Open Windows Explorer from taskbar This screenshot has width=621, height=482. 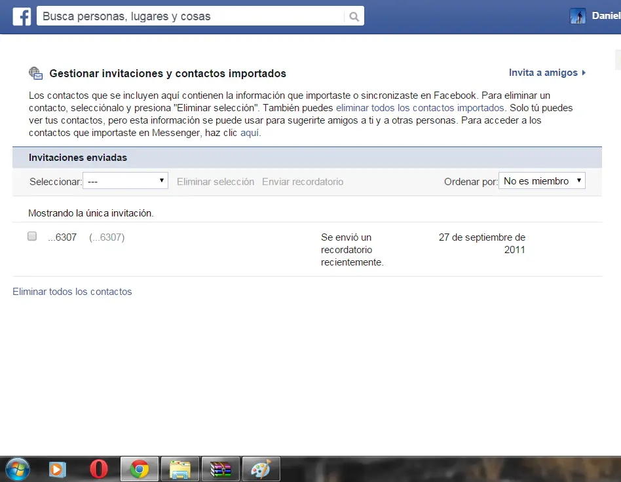[x=180, y=470]
